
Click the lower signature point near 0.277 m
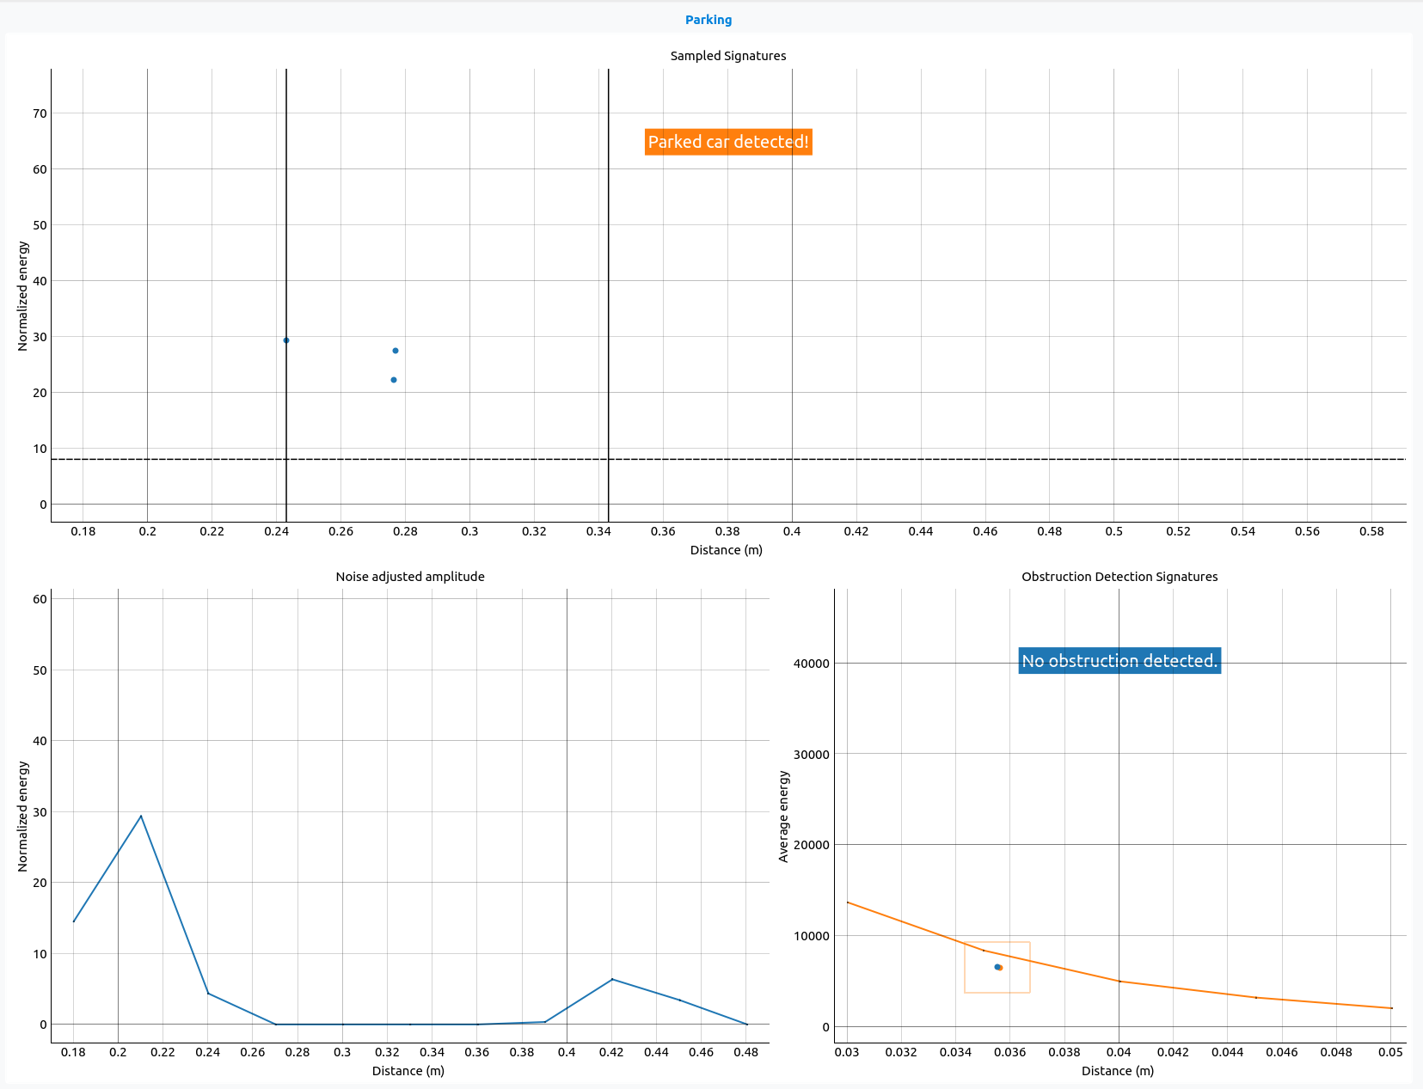click(394, 380)
